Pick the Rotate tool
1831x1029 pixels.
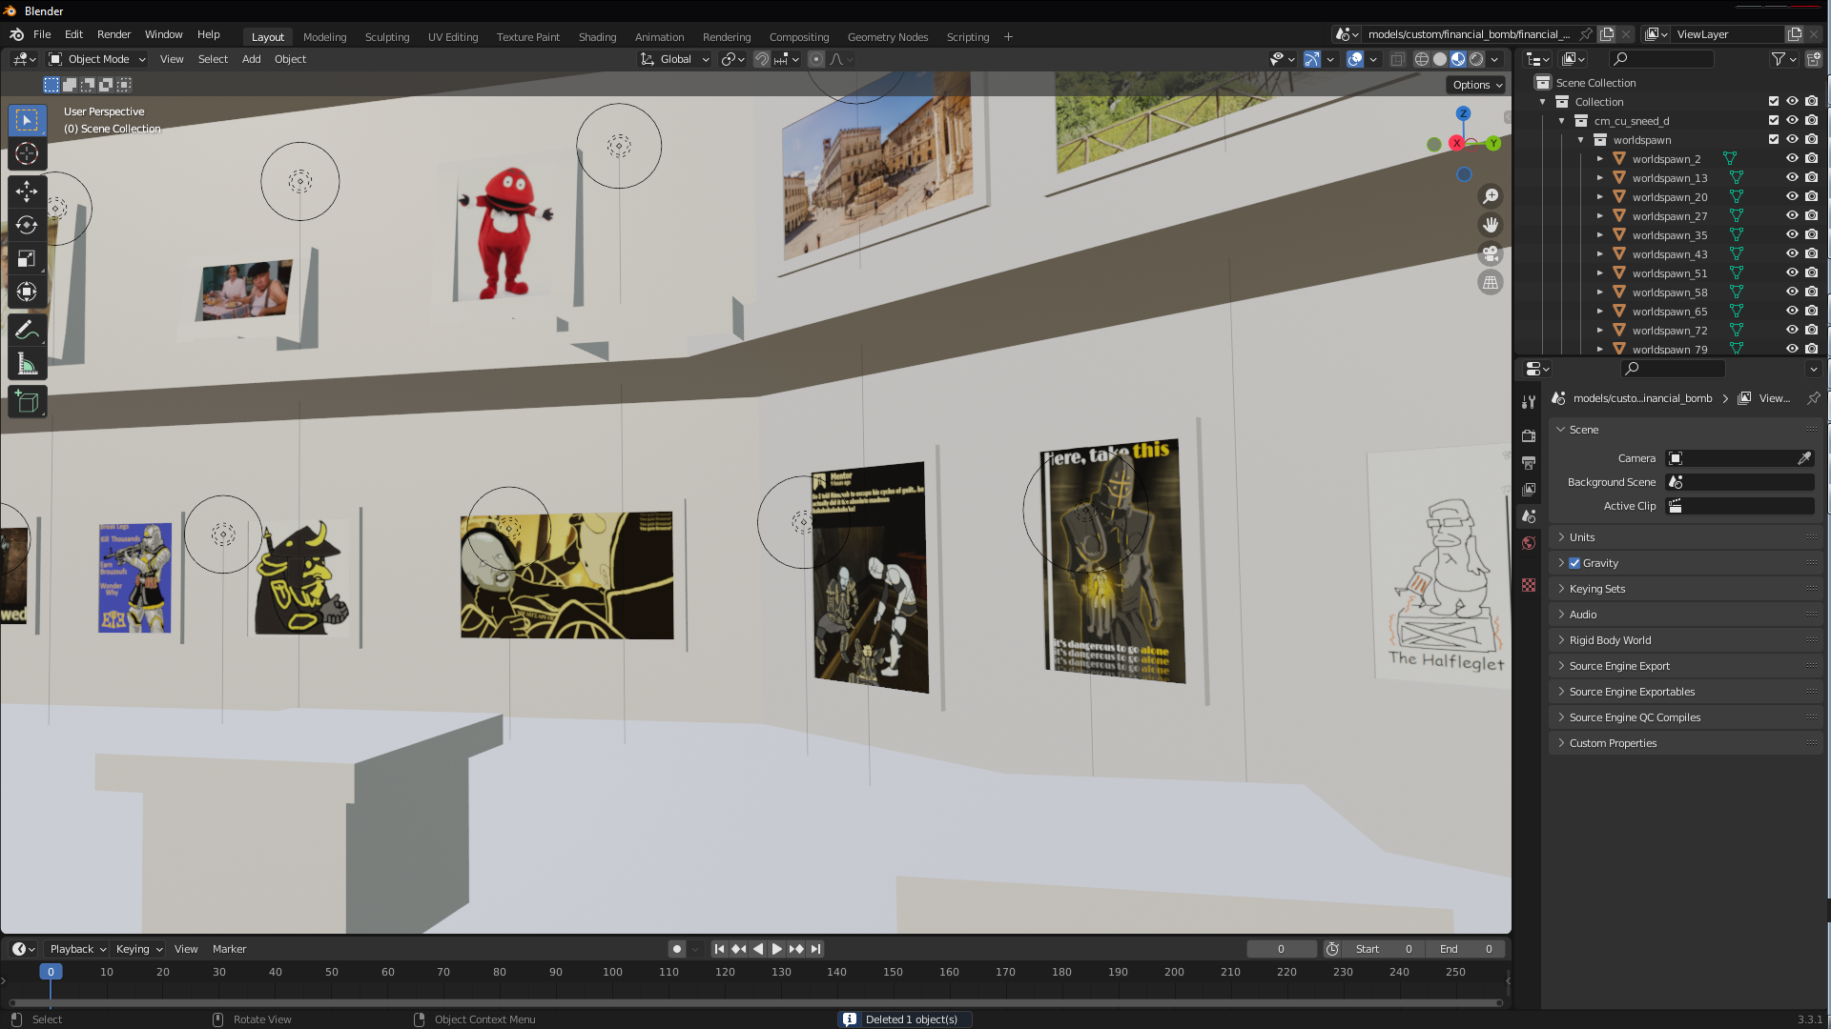pos(27,225)
